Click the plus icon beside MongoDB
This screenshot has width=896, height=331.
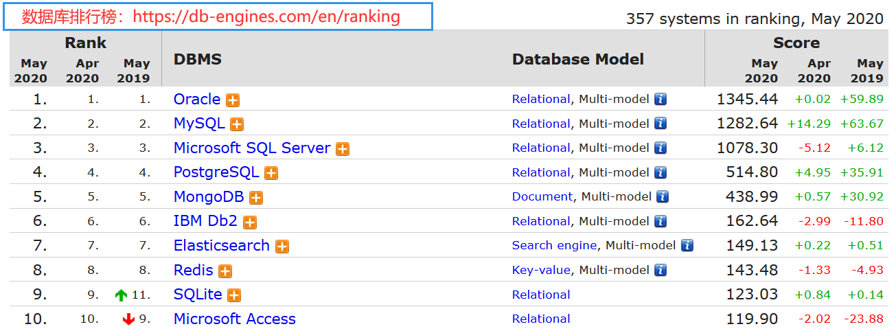pyautogui.click(x=256, y=198)
